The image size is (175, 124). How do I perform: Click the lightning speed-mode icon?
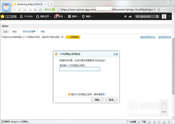click(155, 9)
